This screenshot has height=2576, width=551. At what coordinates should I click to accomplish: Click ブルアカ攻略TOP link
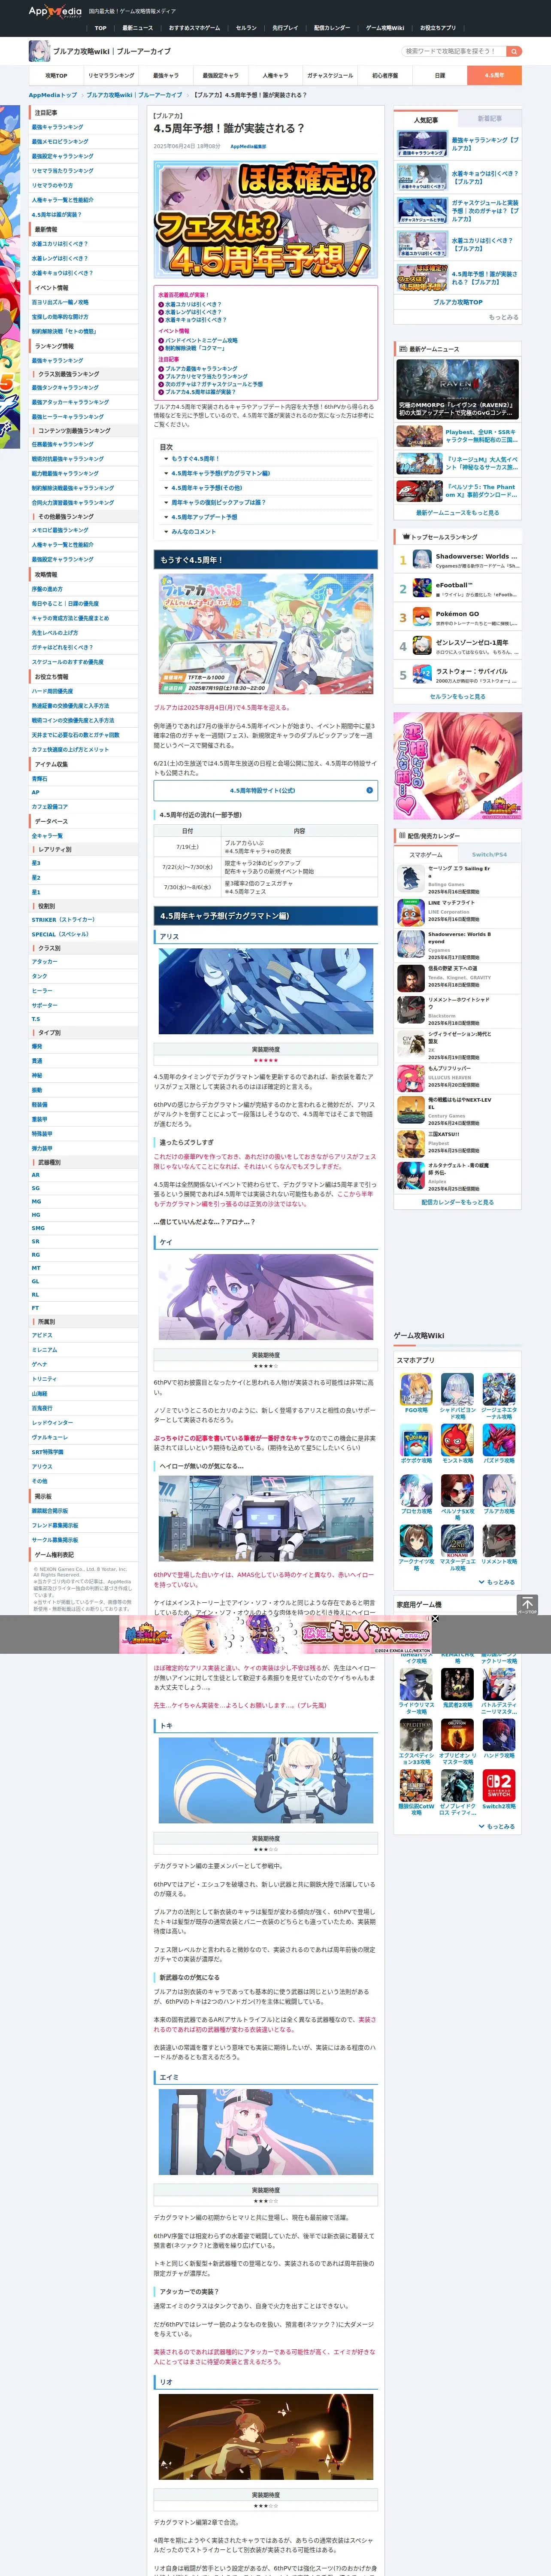[458, 302]
